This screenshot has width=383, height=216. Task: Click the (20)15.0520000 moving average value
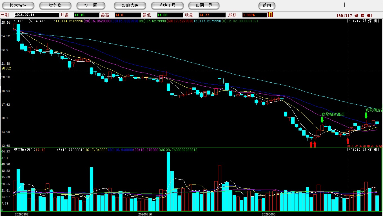pos(97,21)
